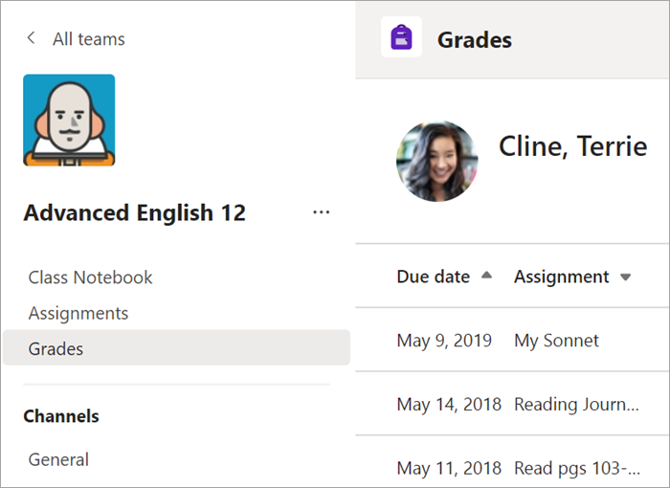The height and width of the screenshot is (488, 670).
Task: Open the My Sonnet assignment
Action: pos(556,340)
